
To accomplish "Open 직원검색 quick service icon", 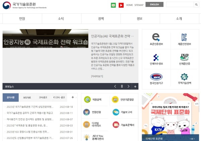I will coord(87,99).
